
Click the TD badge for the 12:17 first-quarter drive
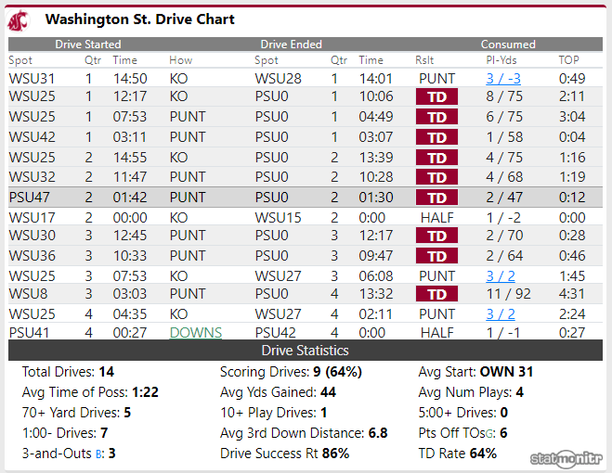pos(436,96)
